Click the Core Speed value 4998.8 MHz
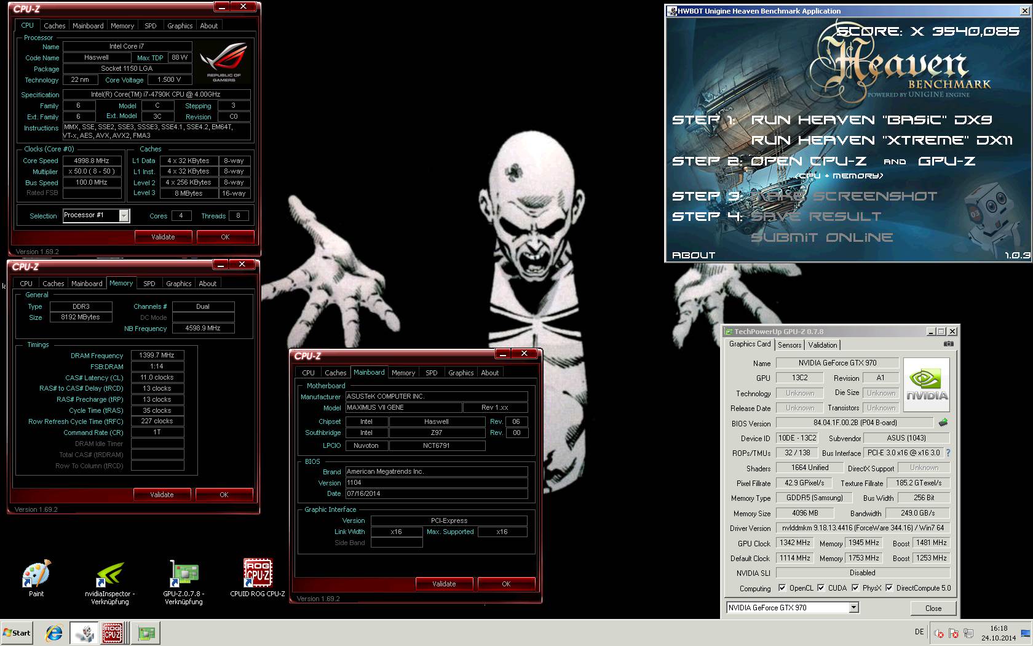 coord(92,161)
